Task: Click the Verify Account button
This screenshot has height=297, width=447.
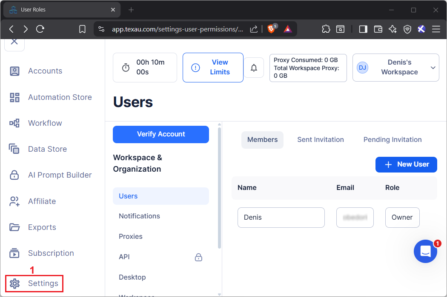Action: (x=161, y=134)
